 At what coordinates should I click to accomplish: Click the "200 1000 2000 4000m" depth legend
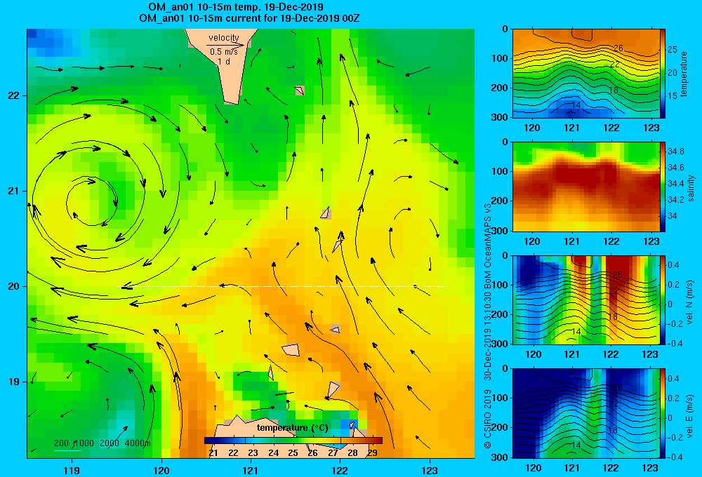102,443
